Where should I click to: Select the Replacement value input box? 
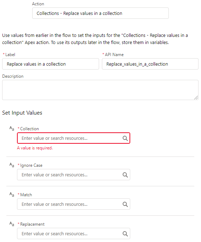click(x=74, y=234)
